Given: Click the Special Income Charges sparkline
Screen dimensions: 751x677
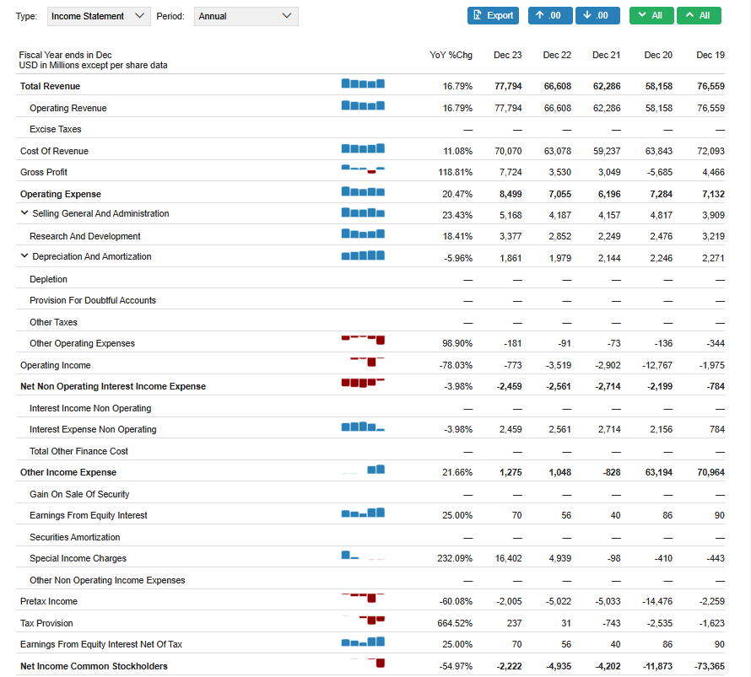Looking at the screenshot, I should (x=363, y=556).
